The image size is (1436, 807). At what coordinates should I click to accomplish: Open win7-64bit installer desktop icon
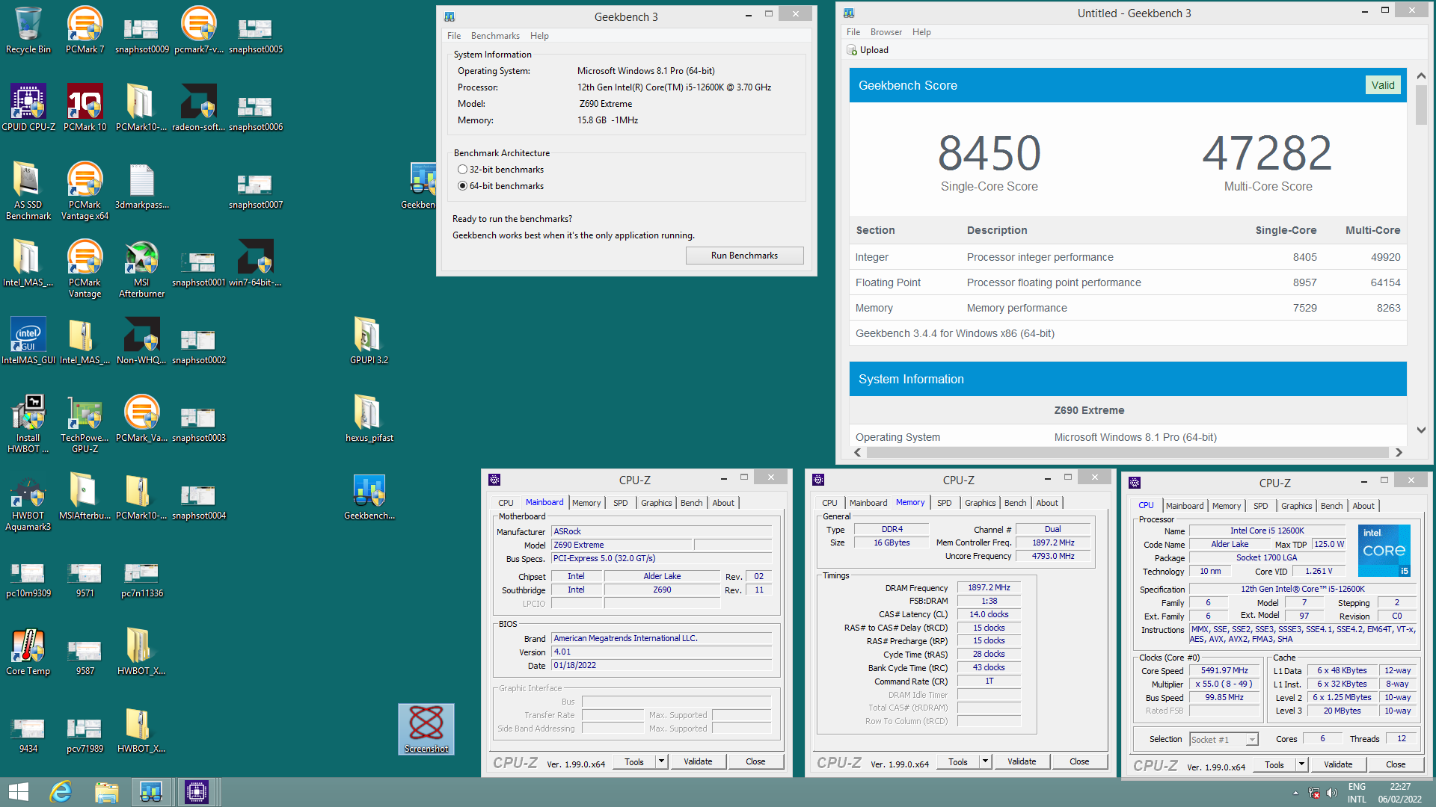point(255,263)
